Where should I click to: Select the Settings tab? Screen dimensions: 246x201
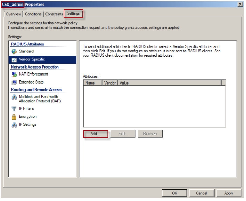[x=73, y=14]
